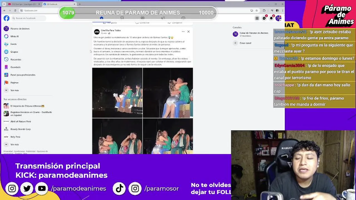Screen dimensions: 356x200
Task: Open the top-right close-up hug photo
Action: pos(168,93)
